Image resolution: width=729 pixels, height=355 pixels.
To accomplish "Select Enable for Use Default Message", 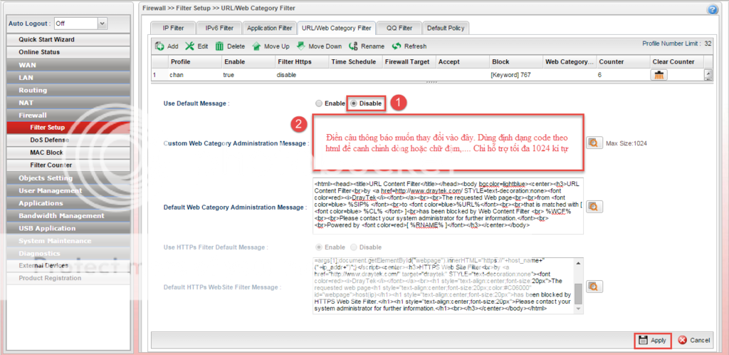I will 318,103.
